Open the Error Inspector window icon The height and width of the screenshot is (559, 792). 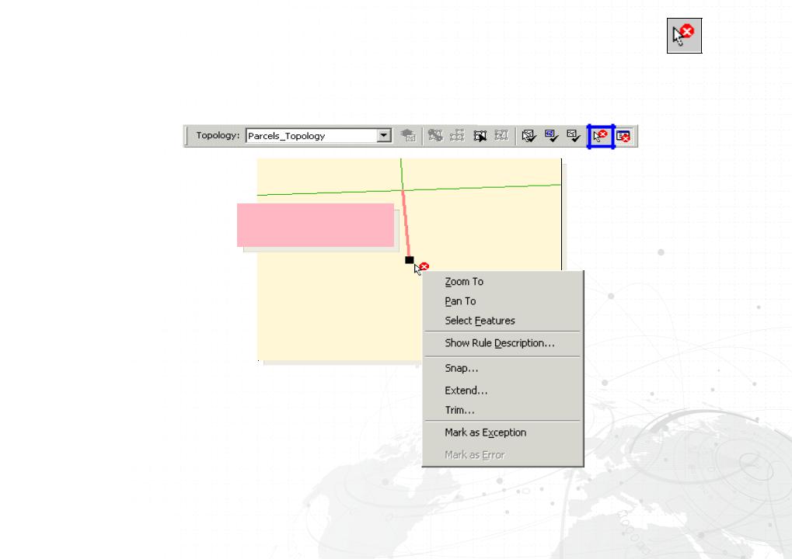click(x=623, y=136)
